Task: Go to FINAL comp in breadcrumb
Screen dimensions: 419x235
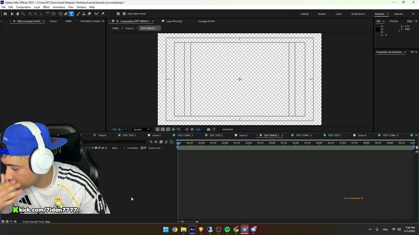Action: (x=116, y=28)
